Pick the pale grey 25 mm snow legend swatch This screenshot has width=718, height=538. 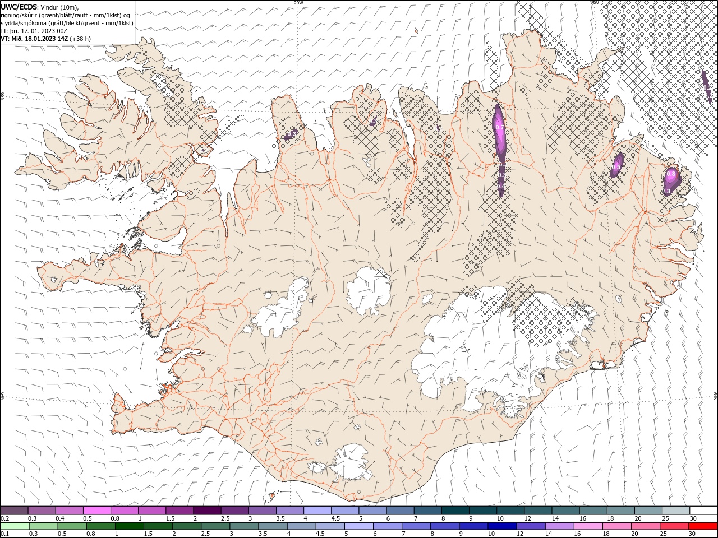pos(676,511)
